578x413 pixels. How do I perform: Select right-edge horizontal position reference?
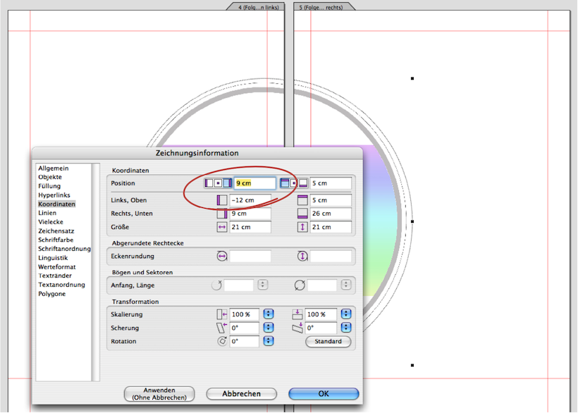227,183
